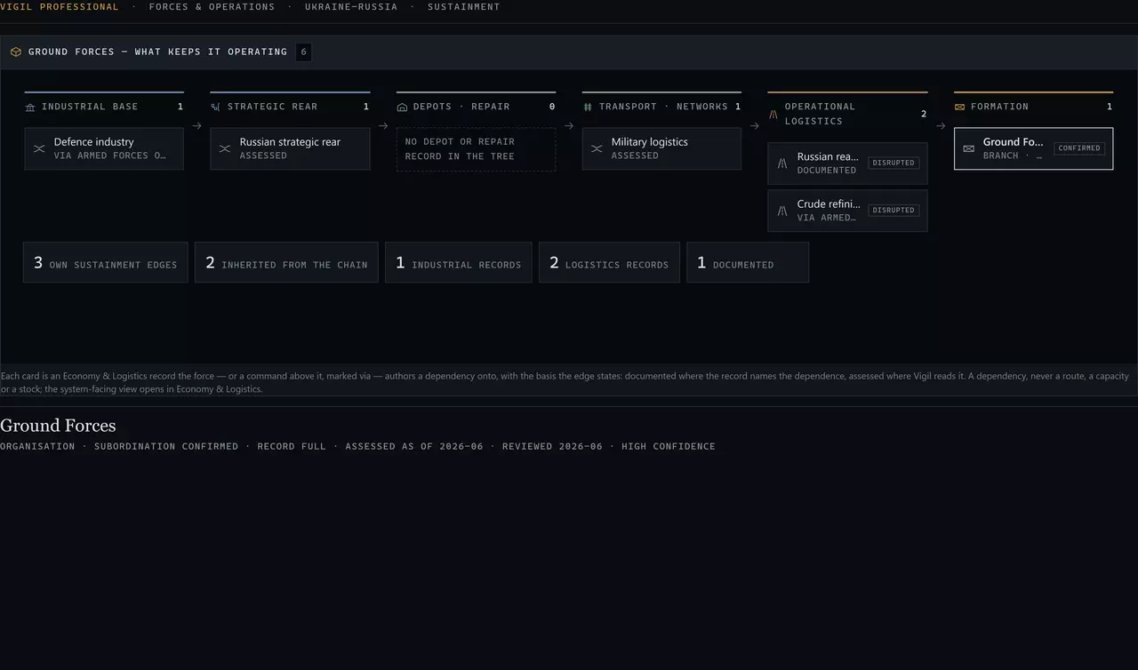Click the road icon on the Russian rea... card

coord(782,164)
